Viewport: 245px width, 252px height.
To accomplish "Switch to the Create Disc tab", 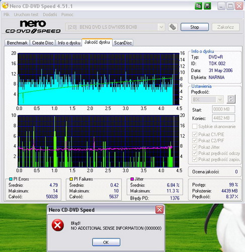I will pos(43,43).
